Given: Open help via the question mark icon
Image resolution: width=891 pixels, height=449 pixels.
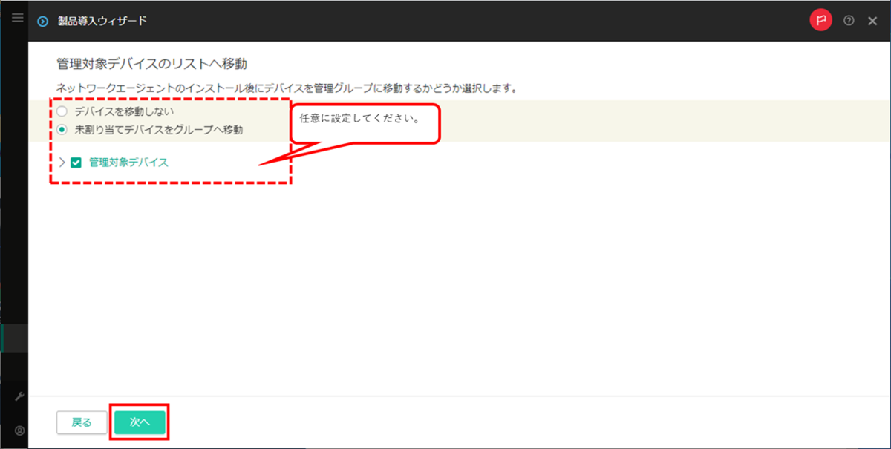Looking at the screenshot, I should click(847, 20).
